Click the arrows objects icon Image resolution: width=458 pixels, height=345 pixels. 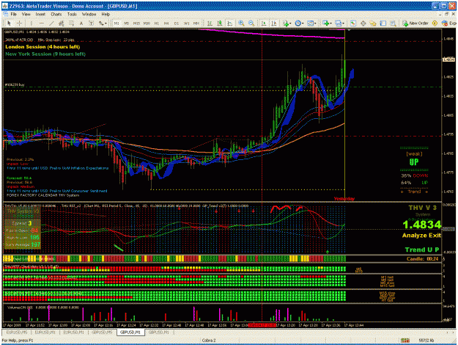point(101,23)
